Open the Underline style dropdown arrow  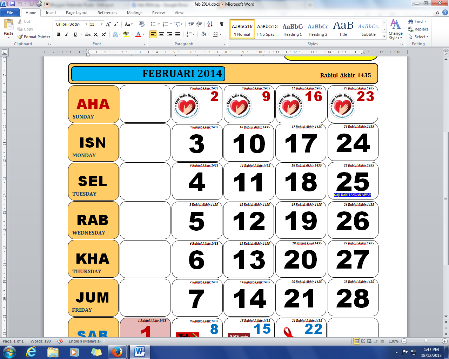click(81, 34)
